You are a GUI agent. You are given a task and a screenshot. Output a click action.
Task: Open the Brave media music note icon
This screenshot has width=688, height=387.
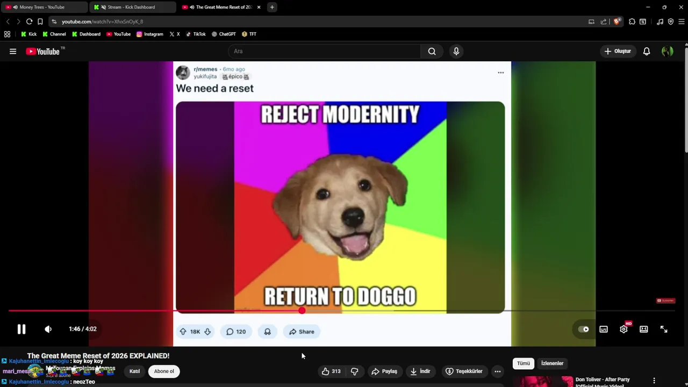pyautogui.click(x=660, y=21)
